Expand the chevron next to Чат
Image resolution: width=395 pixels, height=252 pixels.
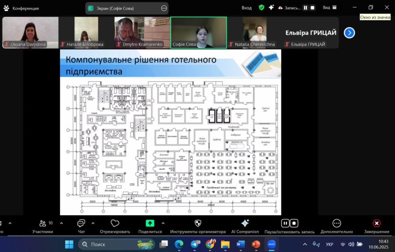(x=93, y=223)
